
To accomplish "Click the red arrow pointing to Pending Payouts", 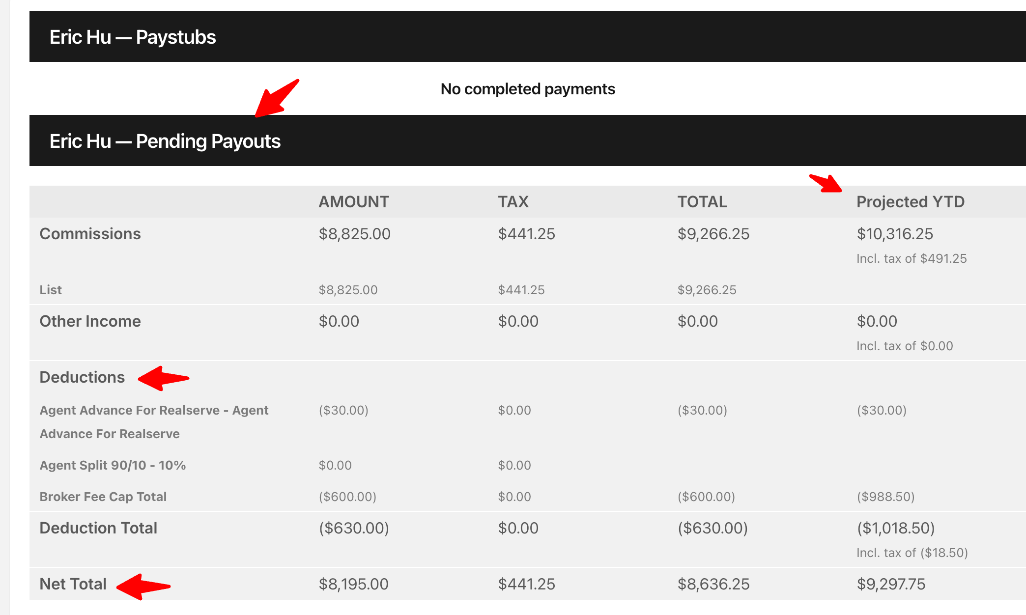I will 277,98.
